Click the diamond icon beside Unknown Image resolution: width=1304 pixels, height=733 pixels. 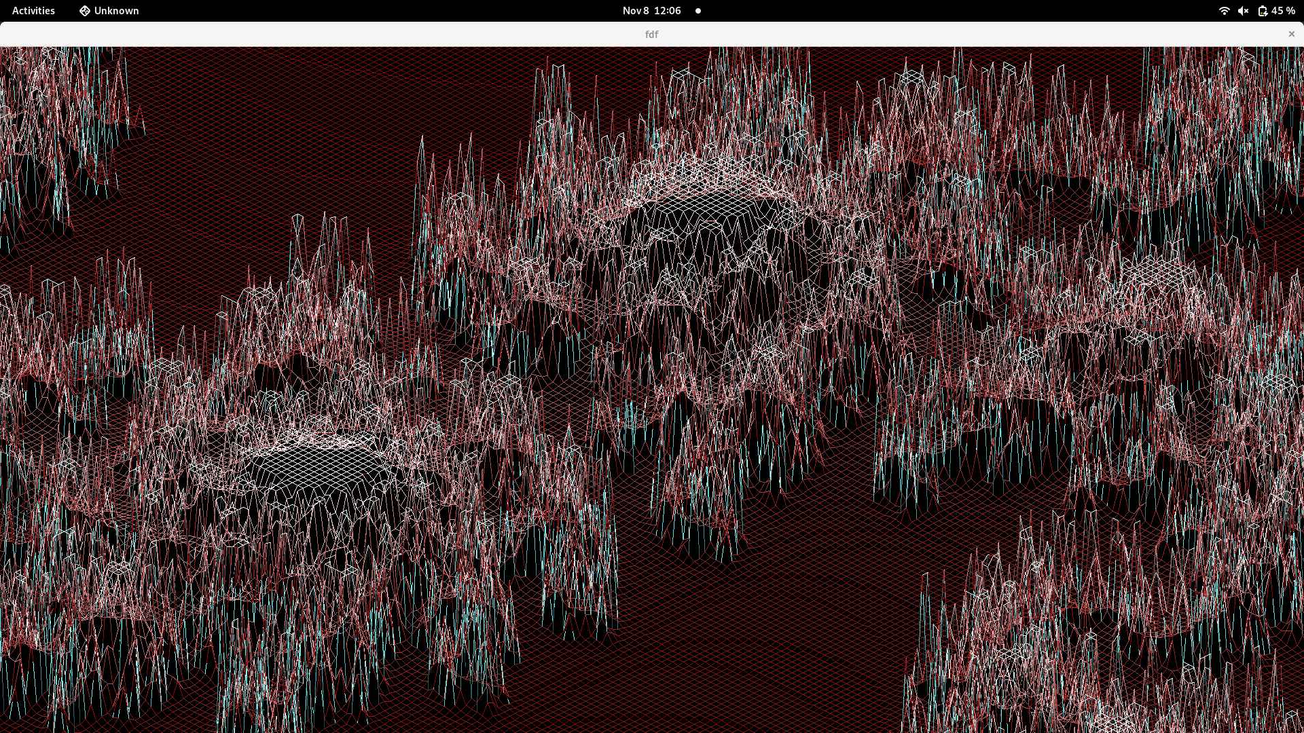[85, 11]
